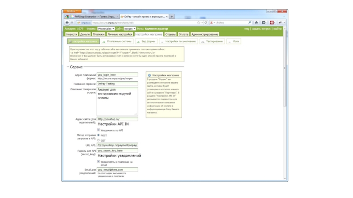
Task: Click the service name field OnPay Testing
Action: [117, 84]
